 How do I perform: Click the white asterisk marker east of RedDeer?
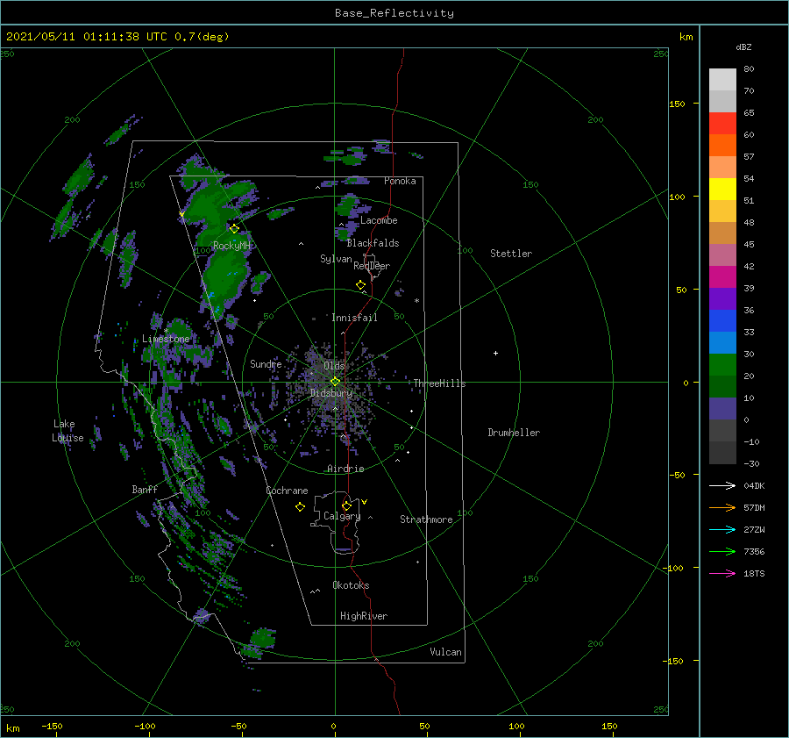(416, 301)
